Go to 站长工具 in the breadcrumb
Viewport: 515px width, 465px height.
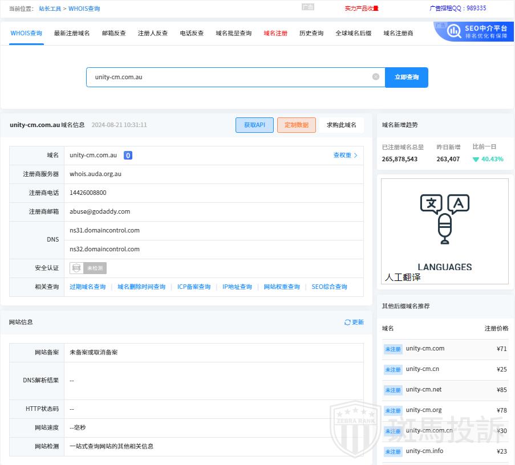(x=50, y=9)
